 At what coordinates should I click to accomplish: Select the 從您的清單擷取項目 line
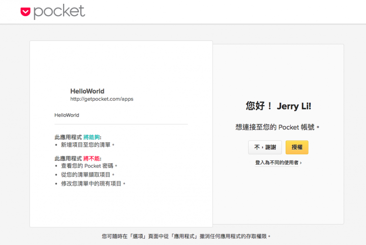tap(87, 175)
